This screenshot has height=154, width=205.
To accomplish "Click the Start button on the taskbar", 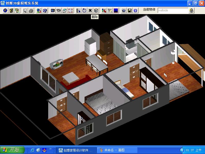I will pos(12,150).
